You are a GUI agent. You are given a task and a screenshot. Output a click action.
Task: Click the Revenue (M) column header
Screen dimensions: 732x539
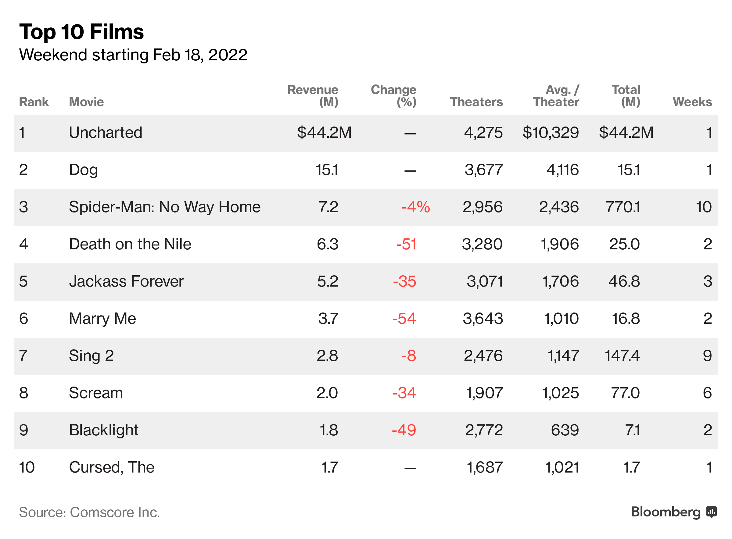point(312,96)
